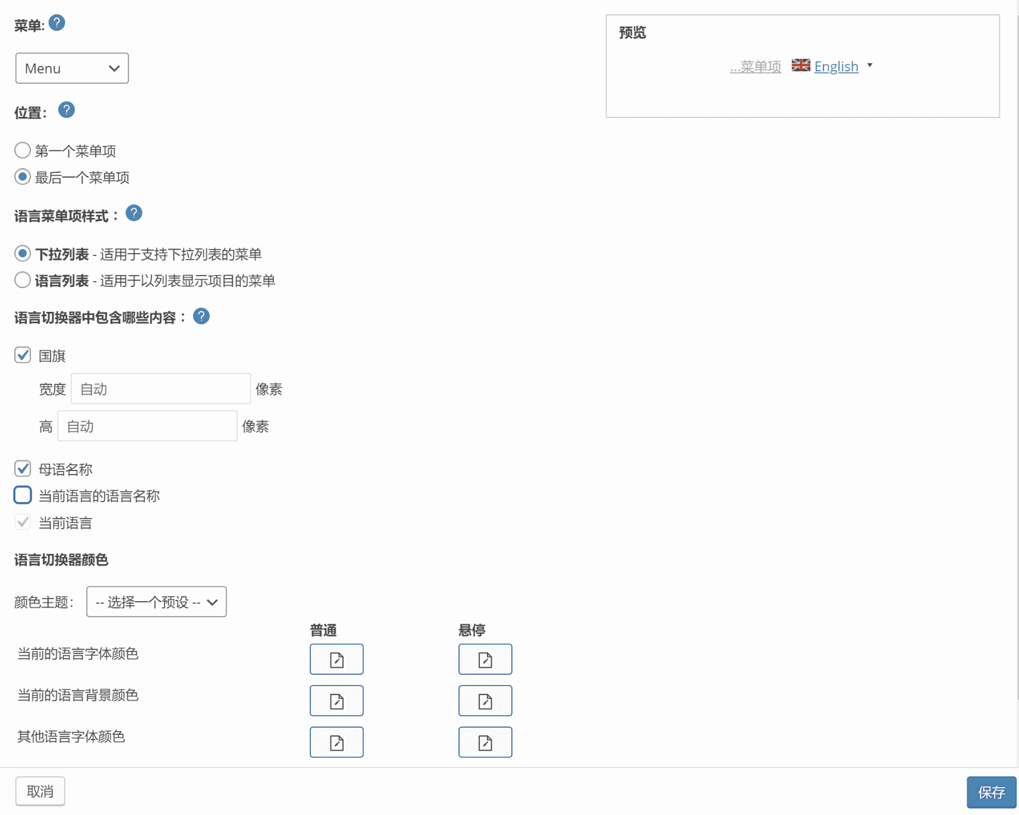Expand the English language dropdown in preview
Screen dimensions: 1019x815
870,66
